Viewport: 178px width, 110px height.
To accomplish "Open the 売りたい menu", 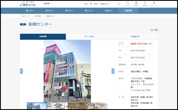I will point(50,11).
